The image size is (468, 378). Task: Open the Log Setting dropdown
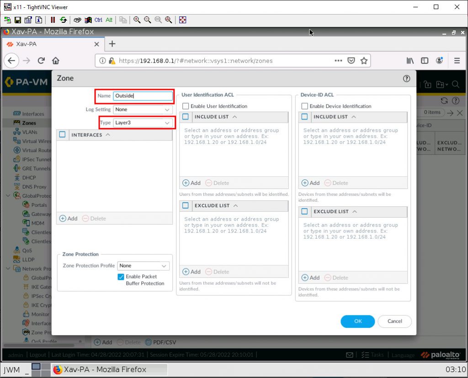click(x=142, y=110)
